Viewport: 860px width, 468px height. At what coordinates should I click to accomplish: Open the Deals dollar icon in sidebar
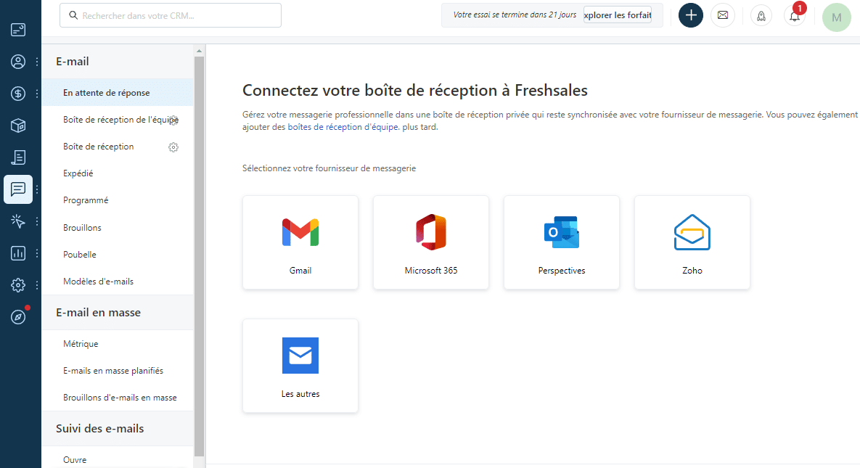point(18,94)
